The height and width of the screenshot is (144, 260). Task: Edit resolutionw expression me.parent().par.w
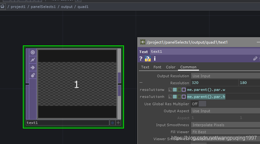click(x=223, y=90)
